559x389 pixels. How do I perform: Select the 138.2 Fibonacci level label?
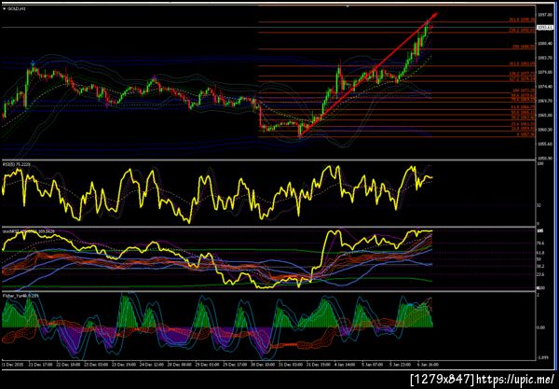(523, 74)
